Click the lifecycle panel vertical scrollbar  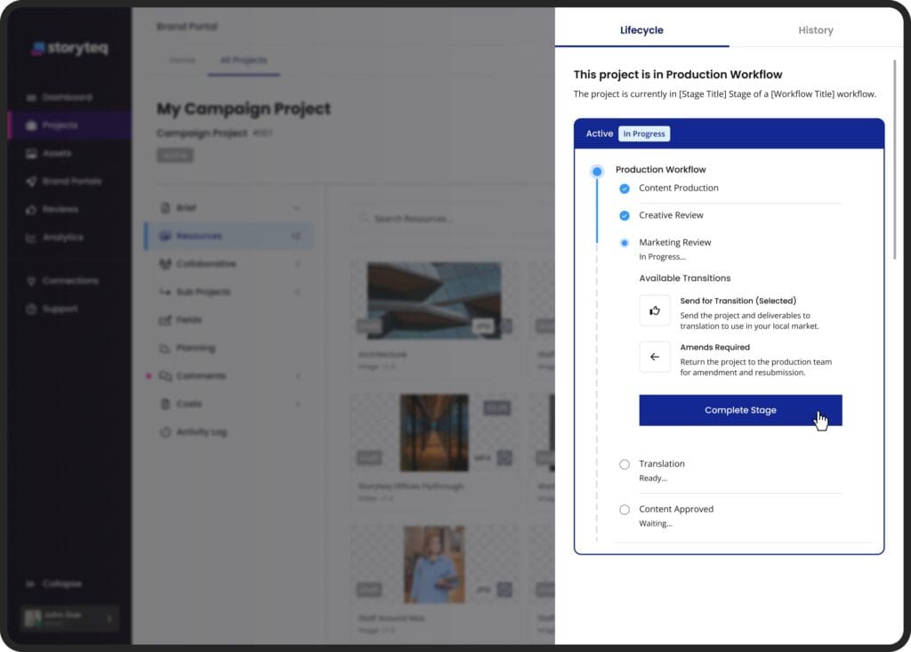(x=895, y=160)
